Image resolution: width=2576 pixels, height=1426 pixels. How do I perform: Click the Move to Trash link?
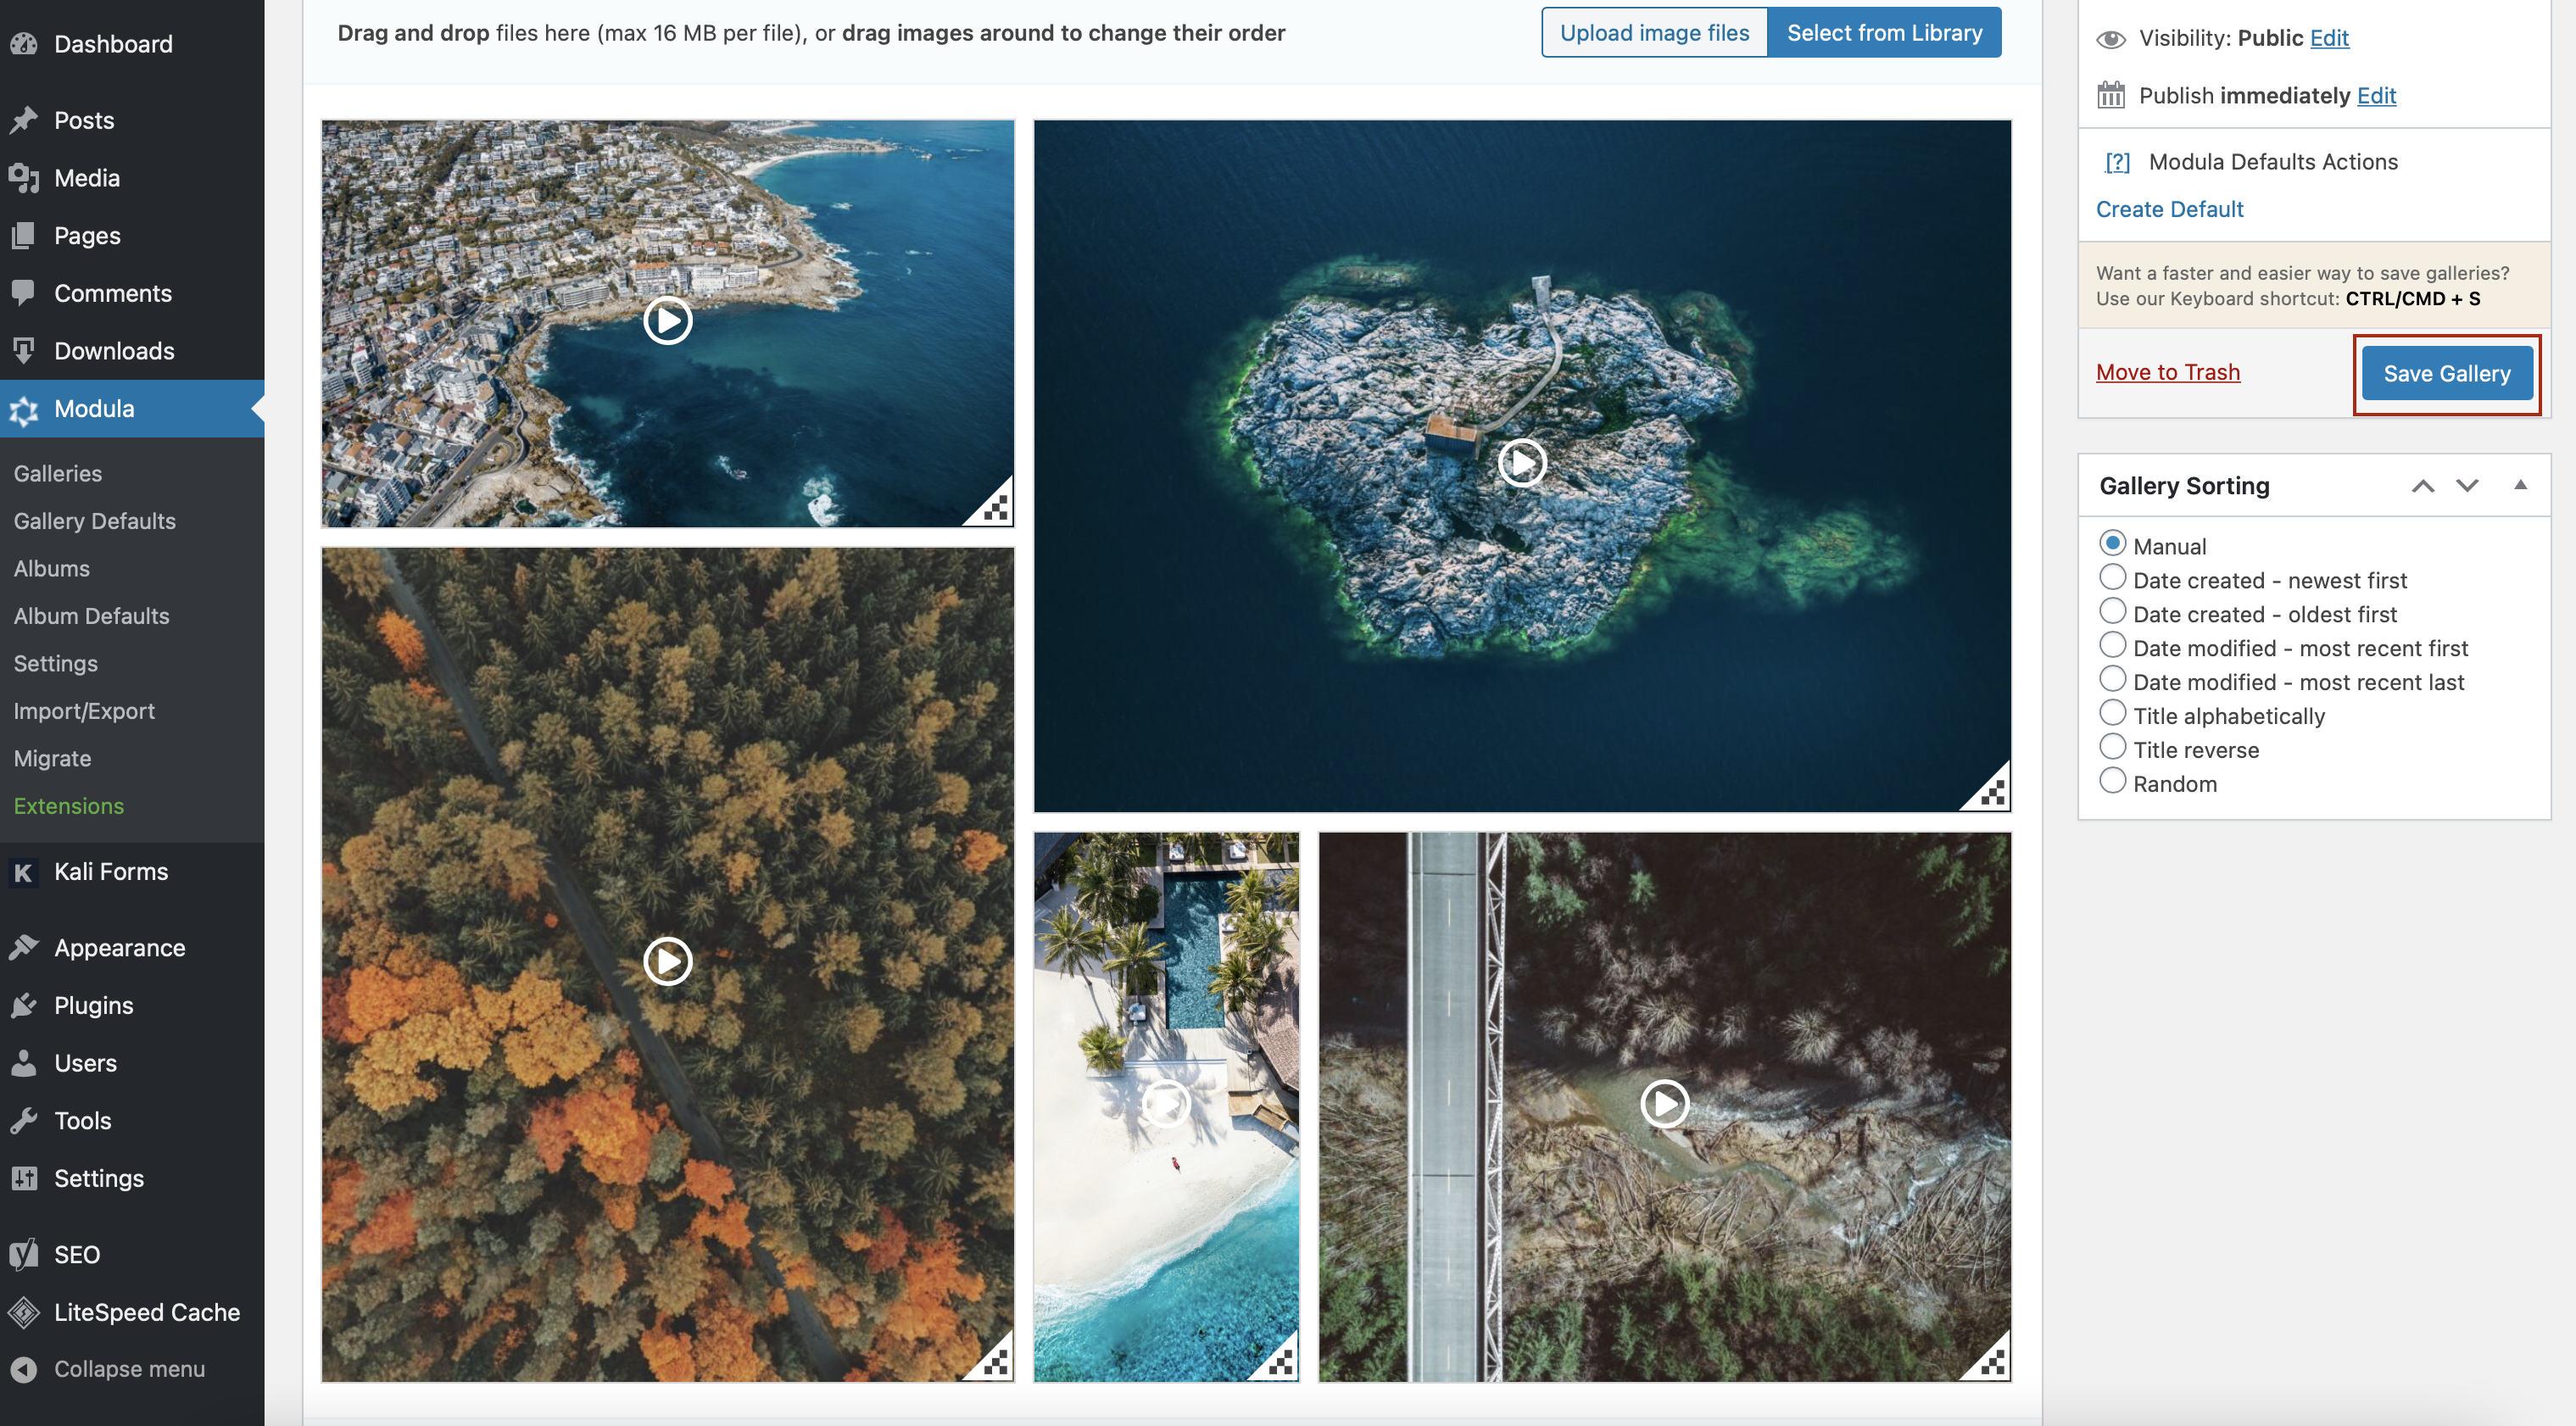(2167, 372)
